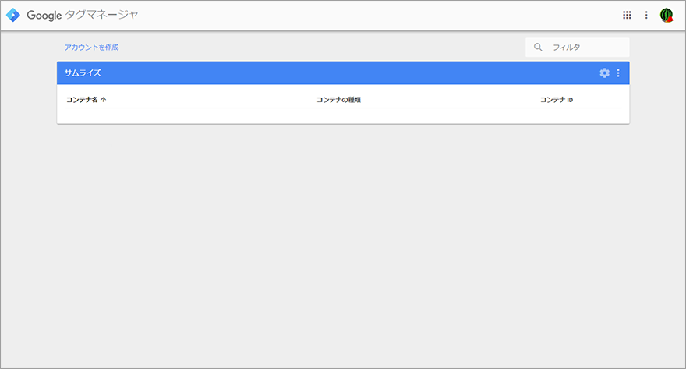Open the サムライズ account three-dot menu
This screenshot has width=686, height=369.
[x=618, y=73]
